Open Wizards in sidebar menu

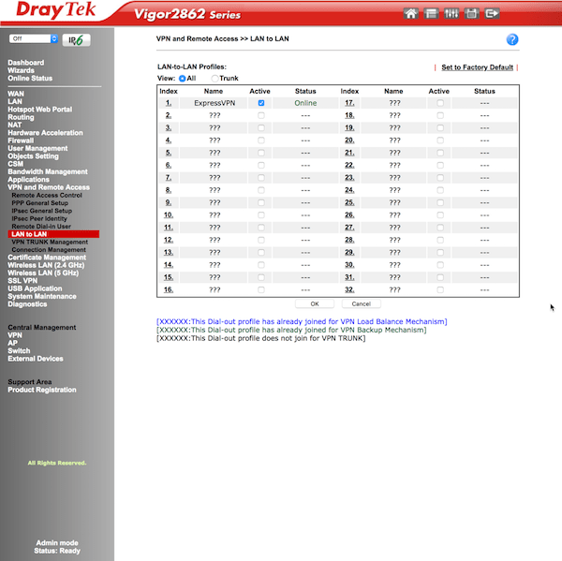[x=22, y=70]
